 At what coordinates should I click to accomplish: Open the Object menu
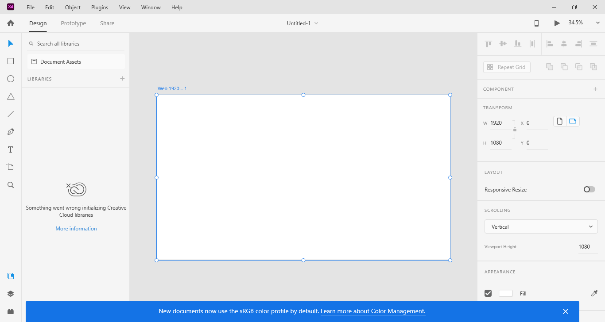[72, 7]
